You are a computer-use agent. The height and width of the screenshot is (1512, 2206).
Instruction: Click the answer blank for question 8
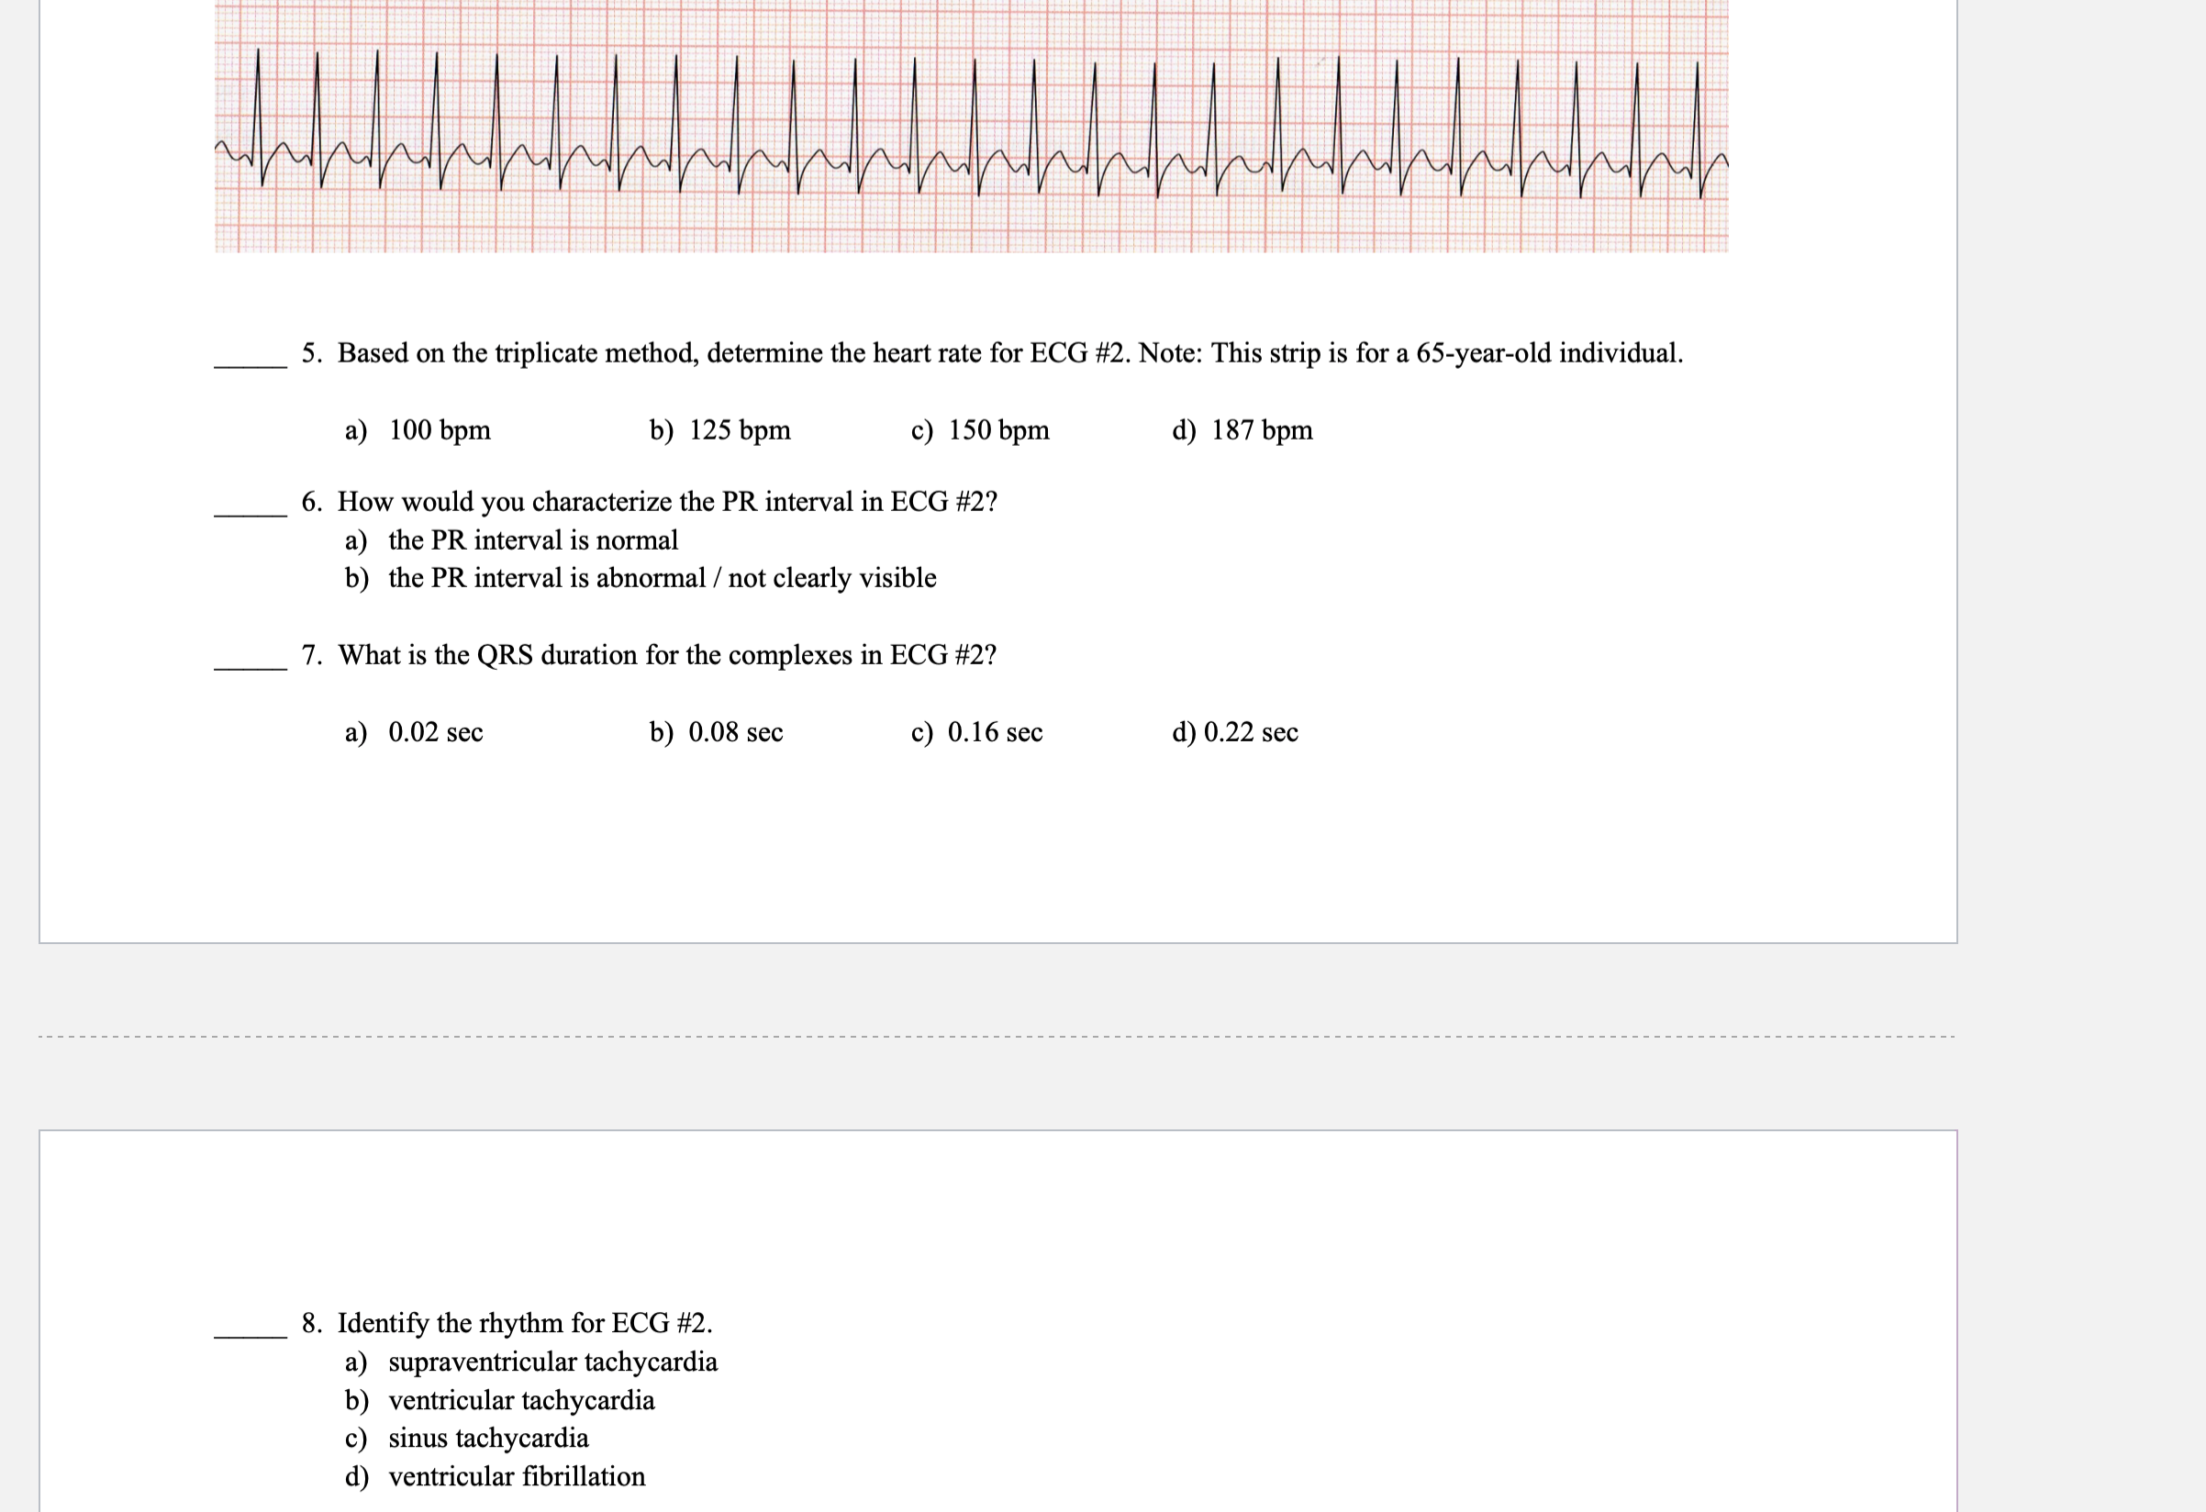(250, 1329)
